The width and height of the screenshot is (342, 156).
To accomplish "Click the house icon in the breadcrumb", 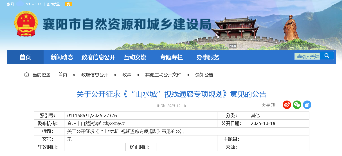I will click(x=26, y=75).
